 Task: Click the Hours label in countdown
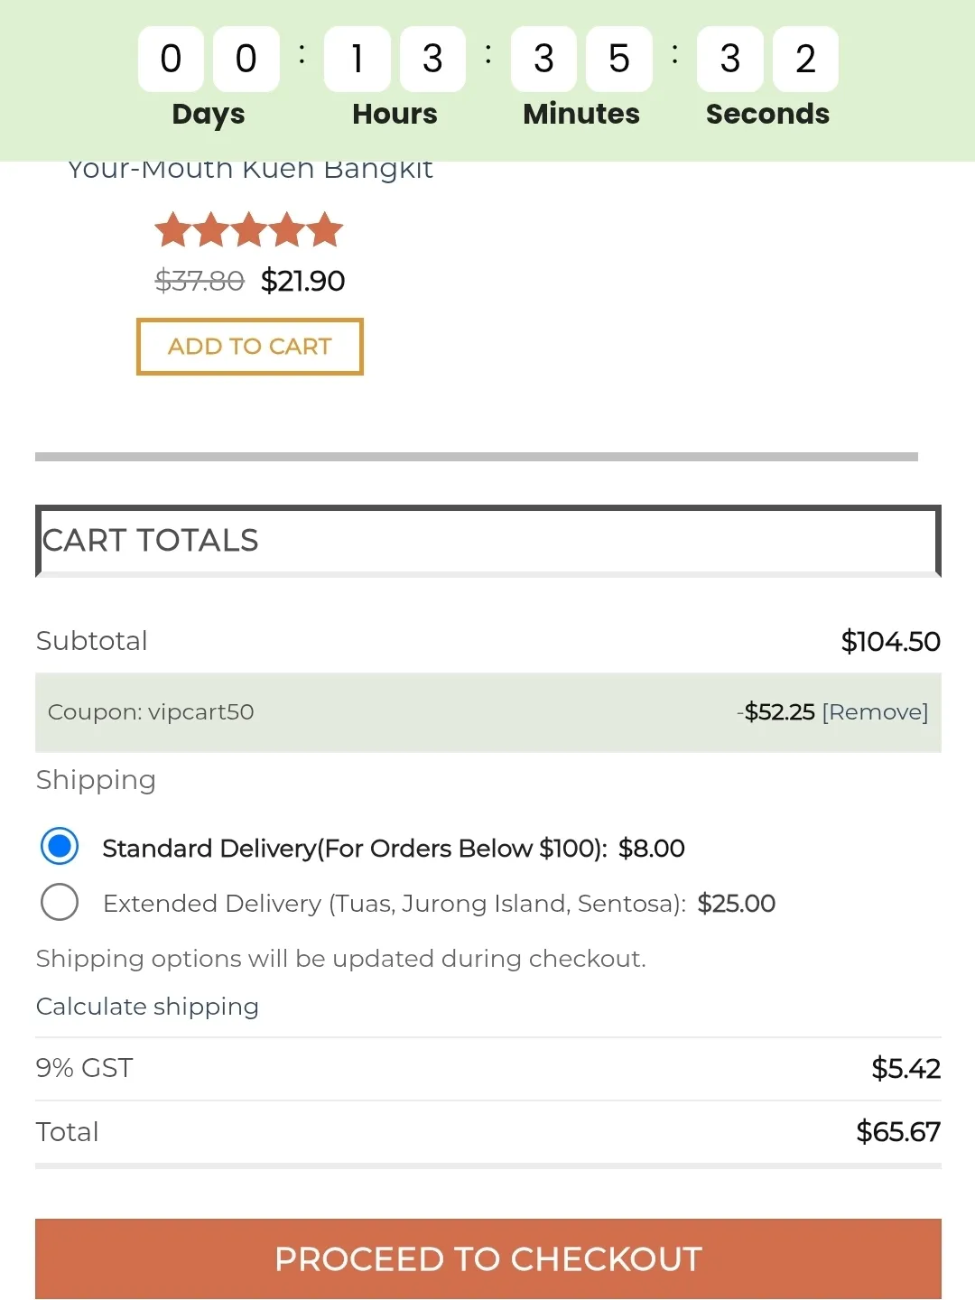click(x=395, y=114)
